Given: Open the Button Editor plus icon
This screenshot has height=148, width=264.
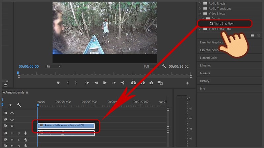Looking at the screenshot, I should [x=188, y=83].
